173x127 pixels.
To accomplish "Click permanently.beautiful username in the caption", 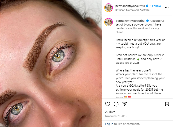I will click(130, 21).
